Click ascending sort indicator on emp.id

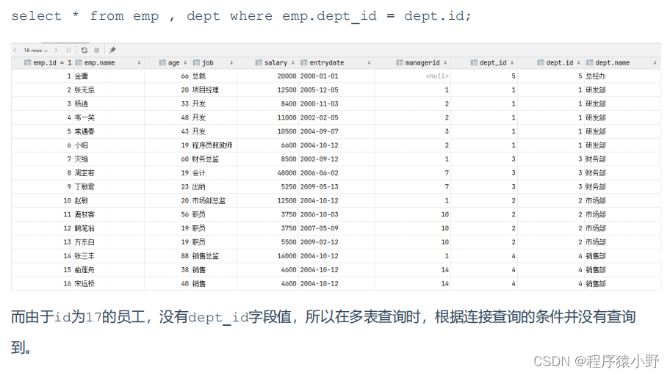point(62,63)
